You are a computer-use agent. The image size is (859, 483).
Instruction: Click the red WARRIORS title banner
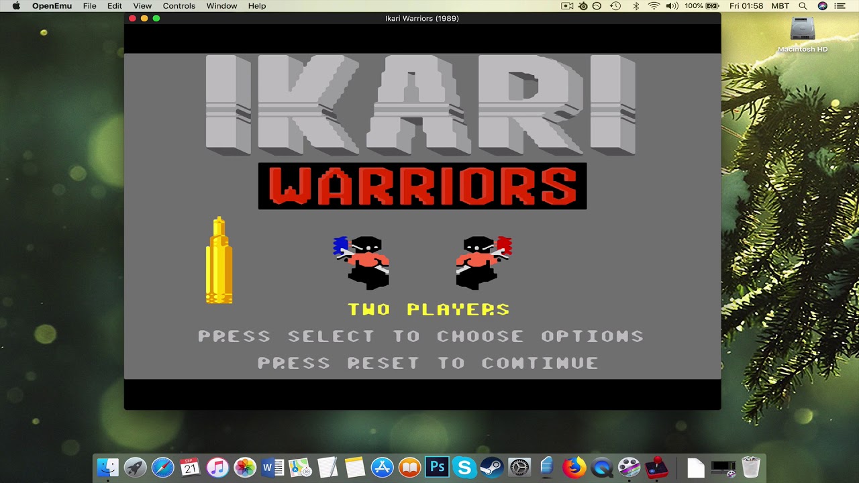pos(423,186)
